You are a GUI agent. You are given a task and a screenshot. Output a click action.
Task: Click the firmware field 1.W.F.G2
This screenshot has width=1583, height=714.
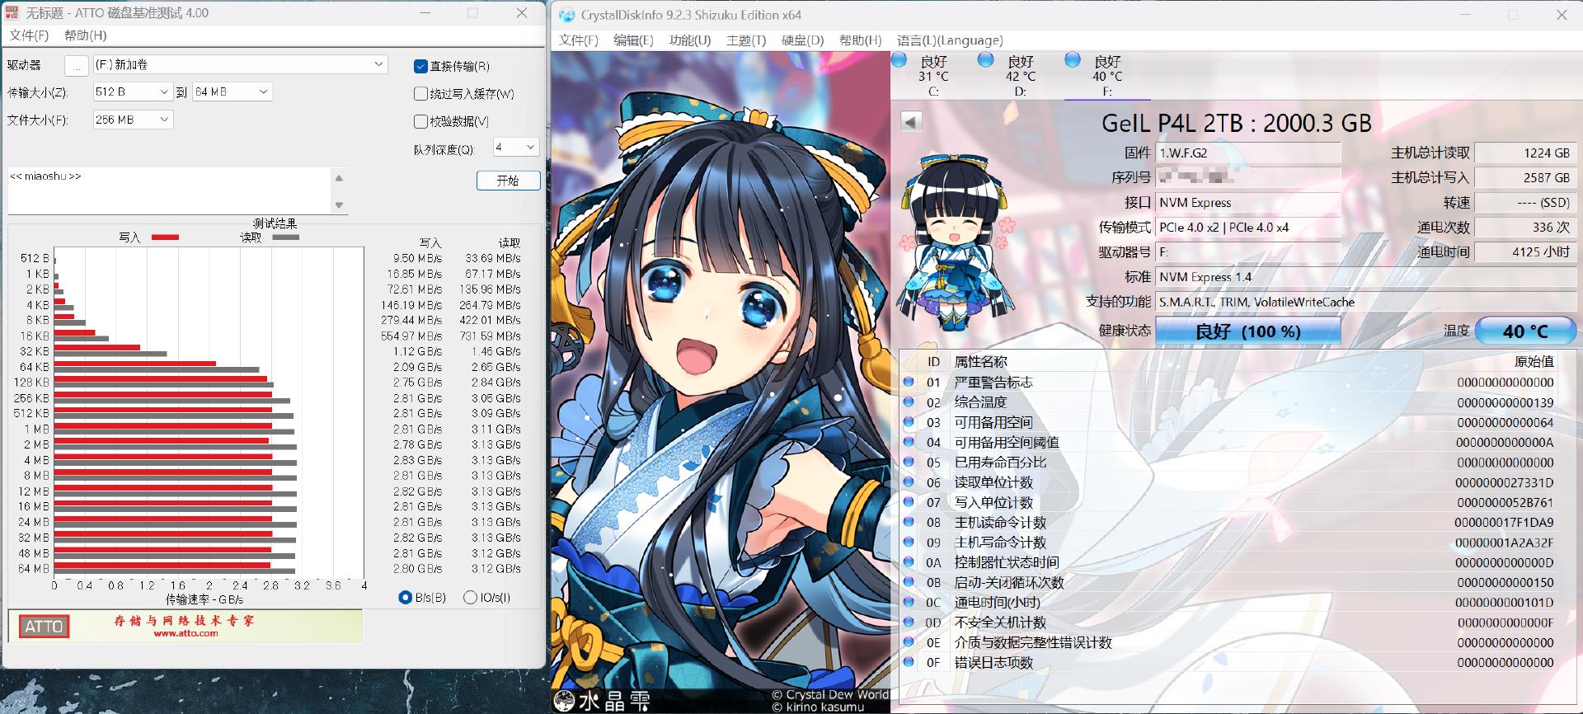click(x=1248, y=153)
